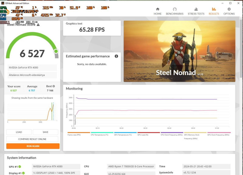Click the Best score 7 166
Screen dimensions: 243x175
[x=50, y=91]
